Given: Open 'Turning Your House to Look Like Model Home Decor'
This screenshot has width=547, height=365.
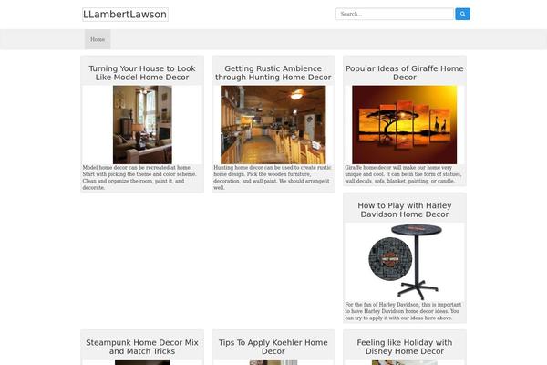Looking at the screenshot, I should click(x=142, y=73).
